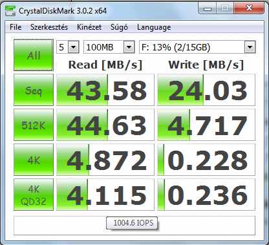The image size is (269, 245).
Task: Open the Súgó menu
Action: pyautogui.click(x=119, y=27)
